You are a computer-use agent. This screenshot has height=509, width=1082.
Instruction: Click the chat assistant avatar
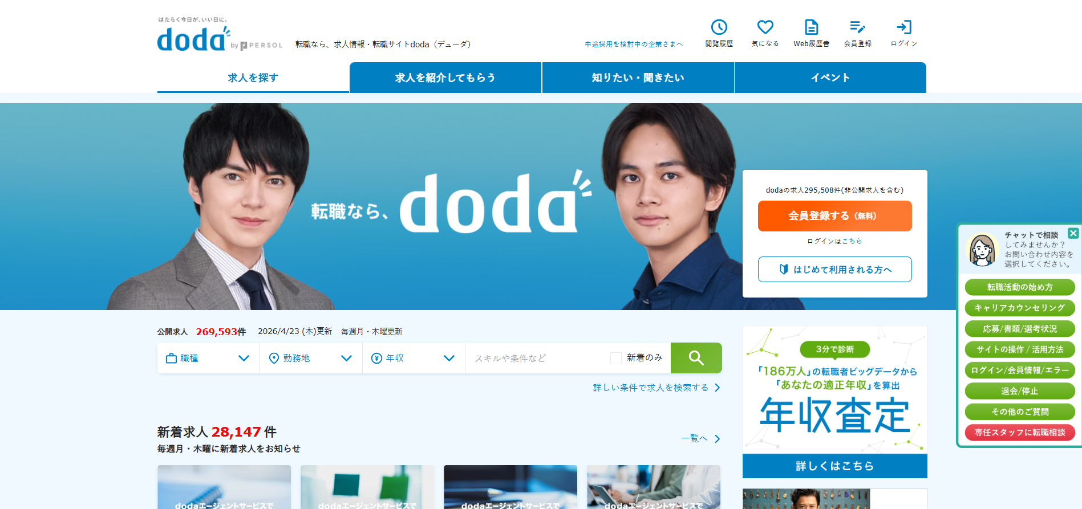click(x=982, y=250)
